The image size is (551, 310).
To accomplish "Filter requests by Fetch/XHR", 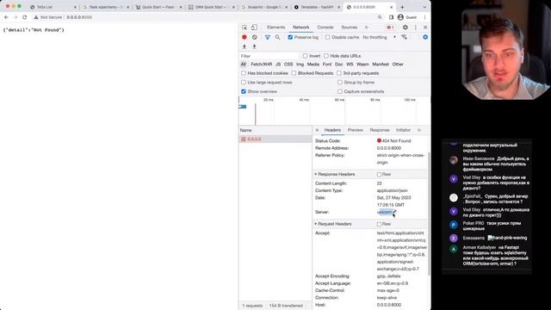I will pos(262,65).
